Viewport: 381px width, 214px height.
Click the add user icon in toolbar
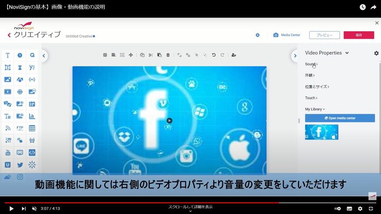click(234, 55)
